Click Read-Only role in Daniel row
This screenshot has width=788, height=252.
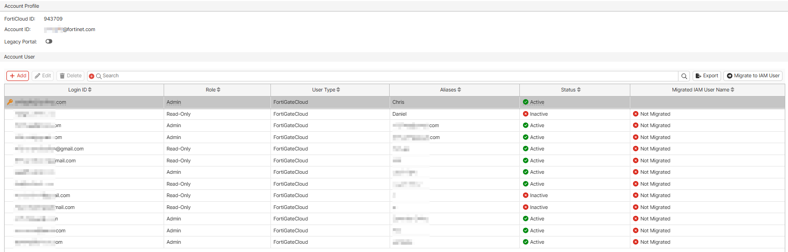[179, 114]
